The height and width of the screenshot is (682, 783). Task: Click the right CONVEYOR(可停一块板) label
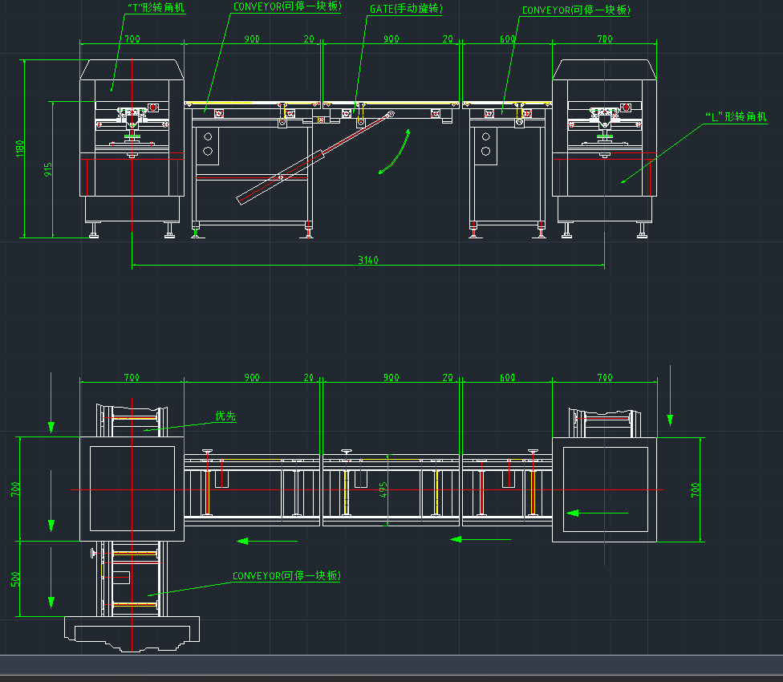[577, 10]
